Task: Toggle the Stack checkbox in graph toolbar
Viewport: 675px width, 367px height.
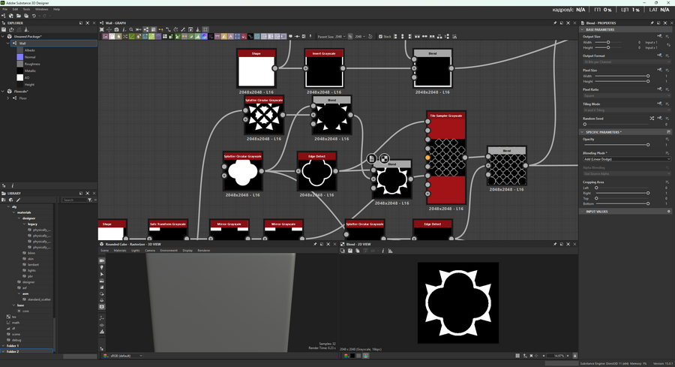Action: point(380,36)
